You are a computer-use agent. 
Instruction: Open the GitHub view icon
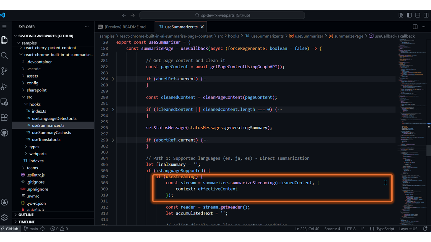click(4, 133)
